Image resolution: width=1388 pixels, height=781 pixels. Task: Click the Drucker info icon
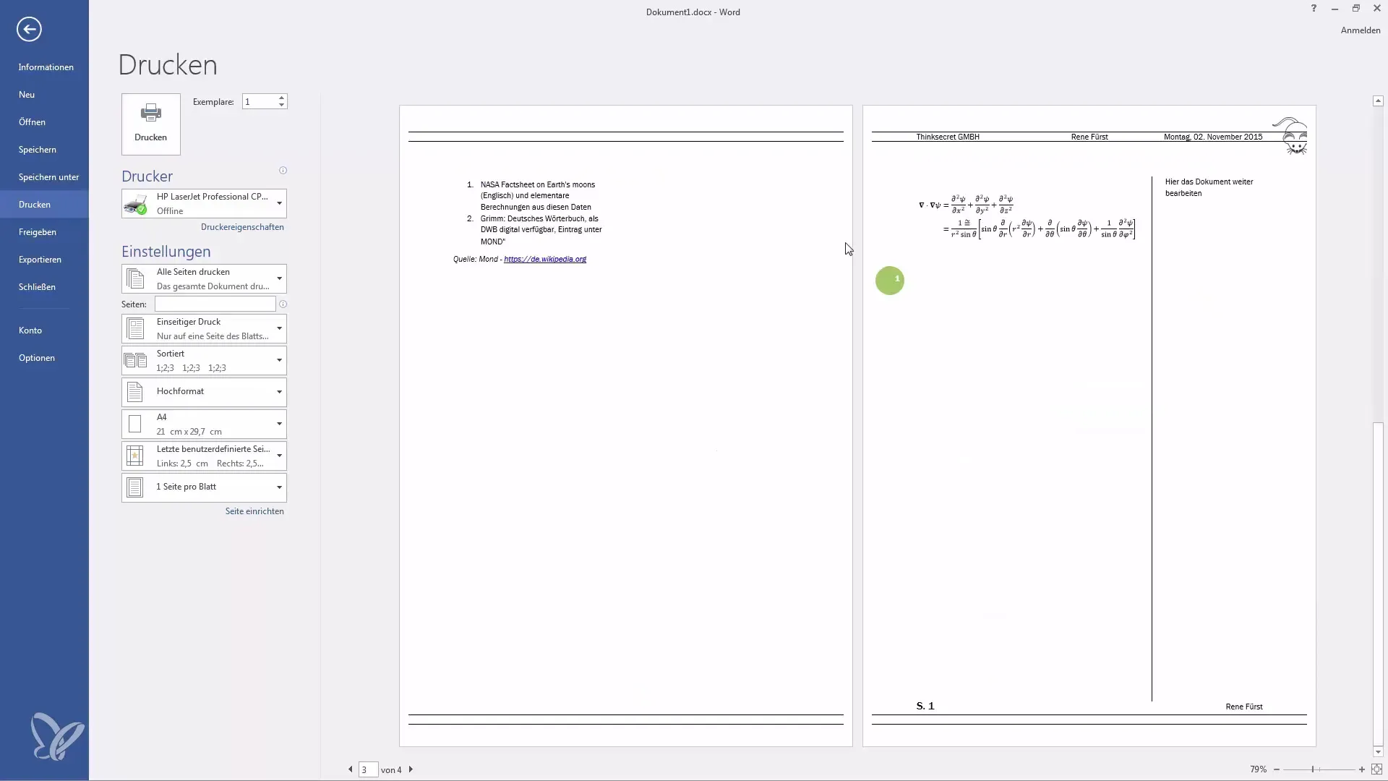283,171
